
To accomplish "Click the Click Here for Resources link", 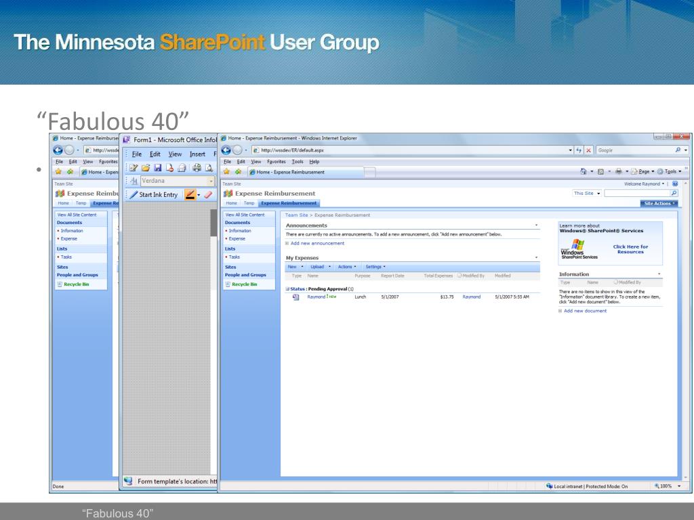I will [630, 249].
